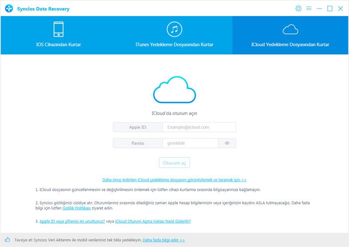Close the Syncios Data Recovery window
Screen dimensions: 349x247
pyautogui.click(x=341, y=8)
